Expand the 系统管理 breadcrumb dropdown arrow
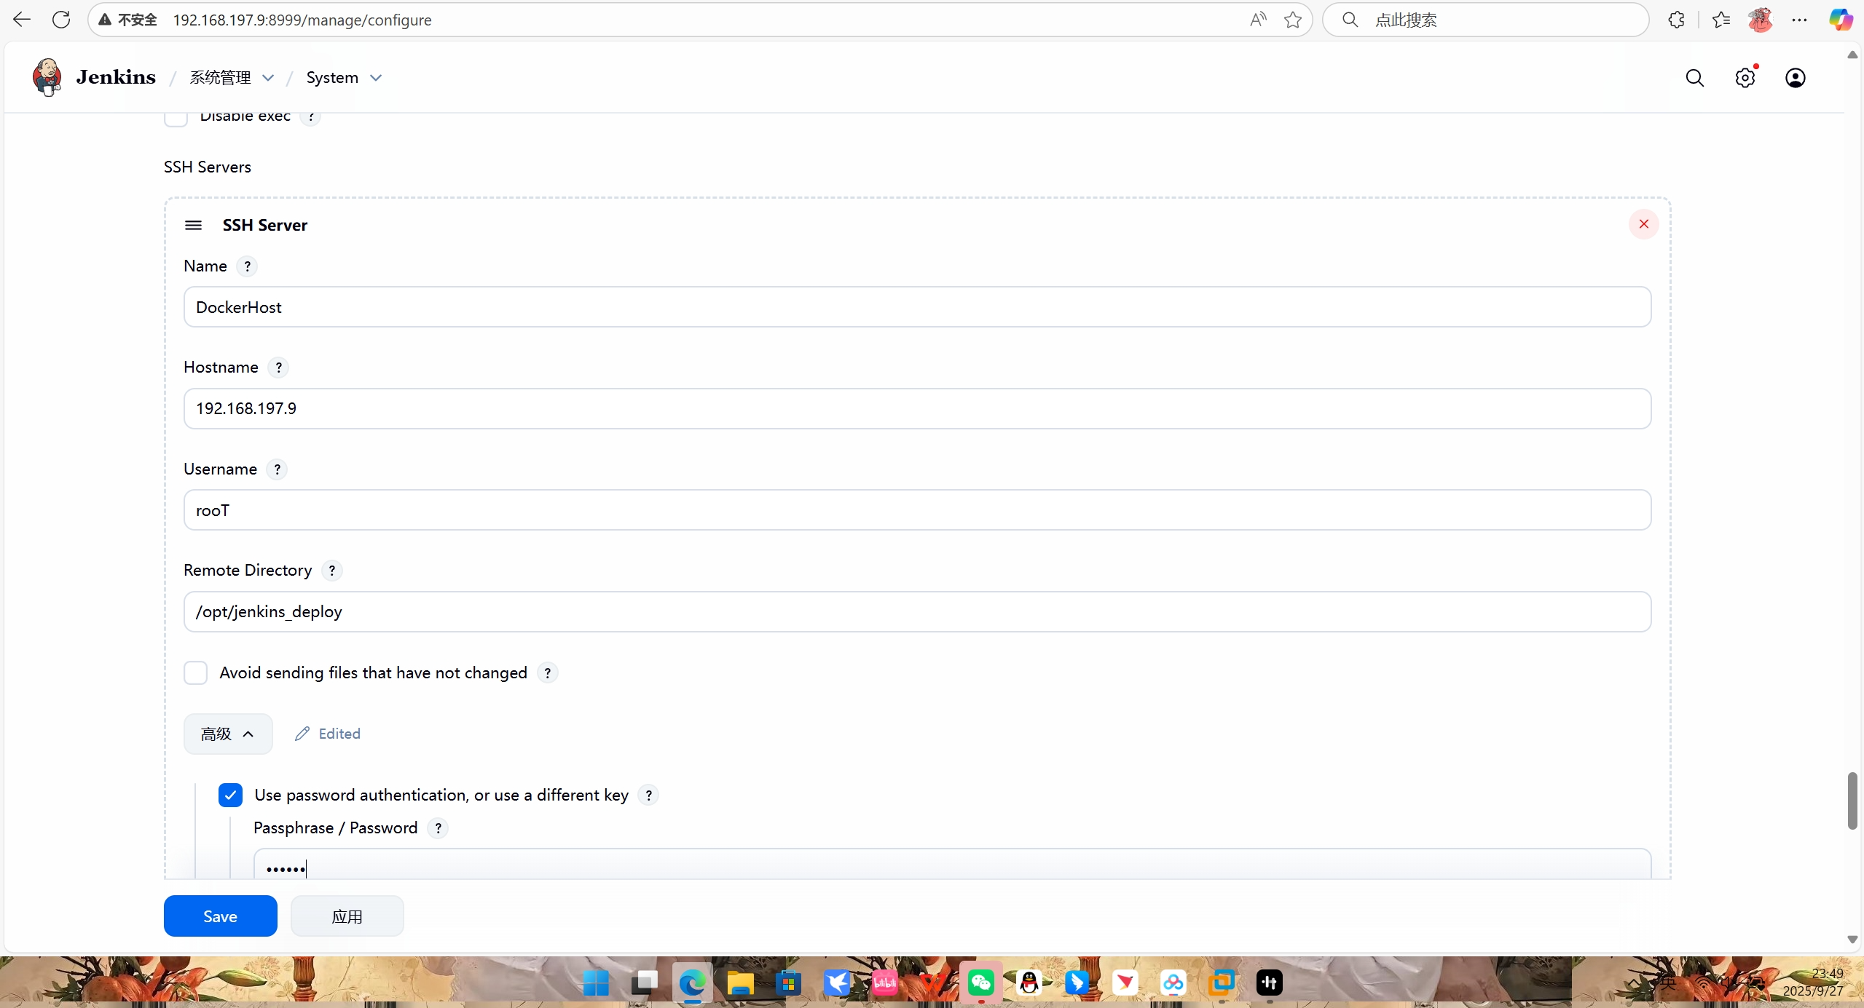This screenshot has width=1864, height=1008. [268, 78]
